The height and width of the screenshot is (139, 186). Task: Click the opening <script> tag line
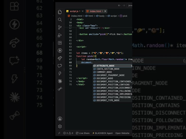[x=81, y=47]
